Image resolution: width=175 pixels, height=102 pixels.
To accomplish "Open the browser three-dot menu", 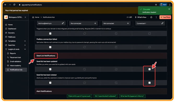I will tap(170, 5).
